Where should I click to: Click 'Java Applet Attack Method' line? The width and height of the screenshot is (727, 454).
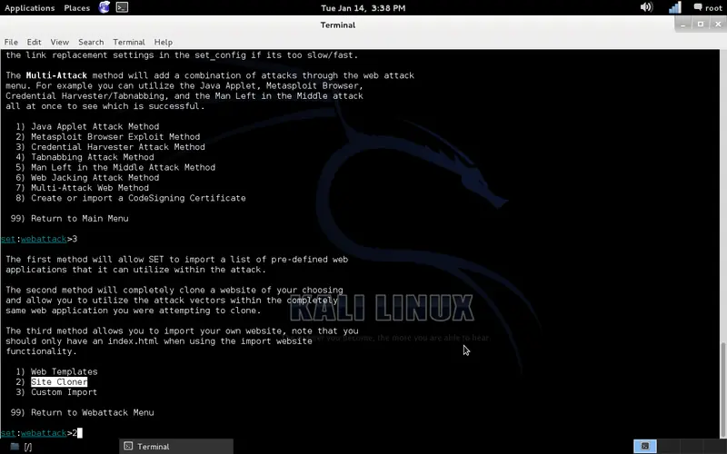coord(95,126)
